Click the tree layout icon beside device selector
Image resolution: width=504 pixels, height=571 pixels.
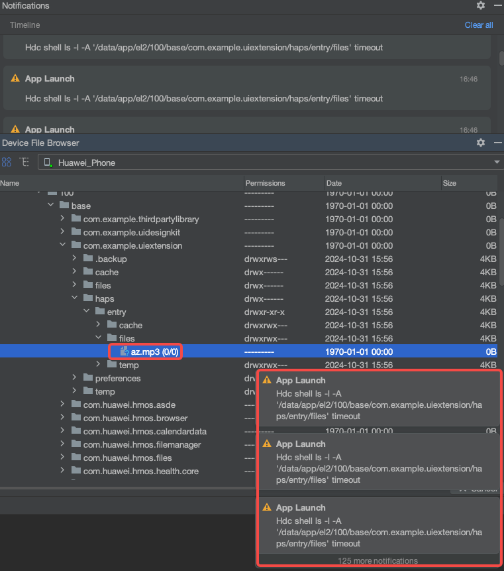(x=24, y=162)
